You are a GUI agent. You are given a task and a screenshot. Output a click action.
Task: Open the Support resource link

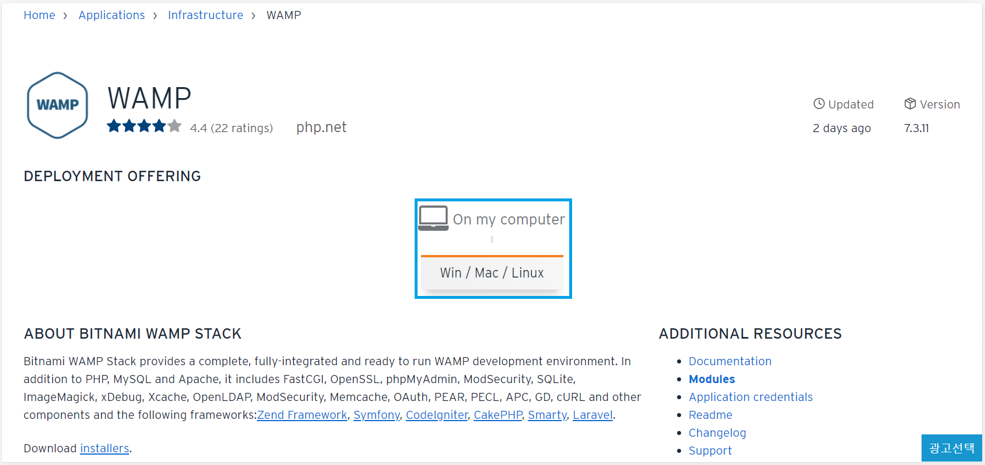coord(710,451)
